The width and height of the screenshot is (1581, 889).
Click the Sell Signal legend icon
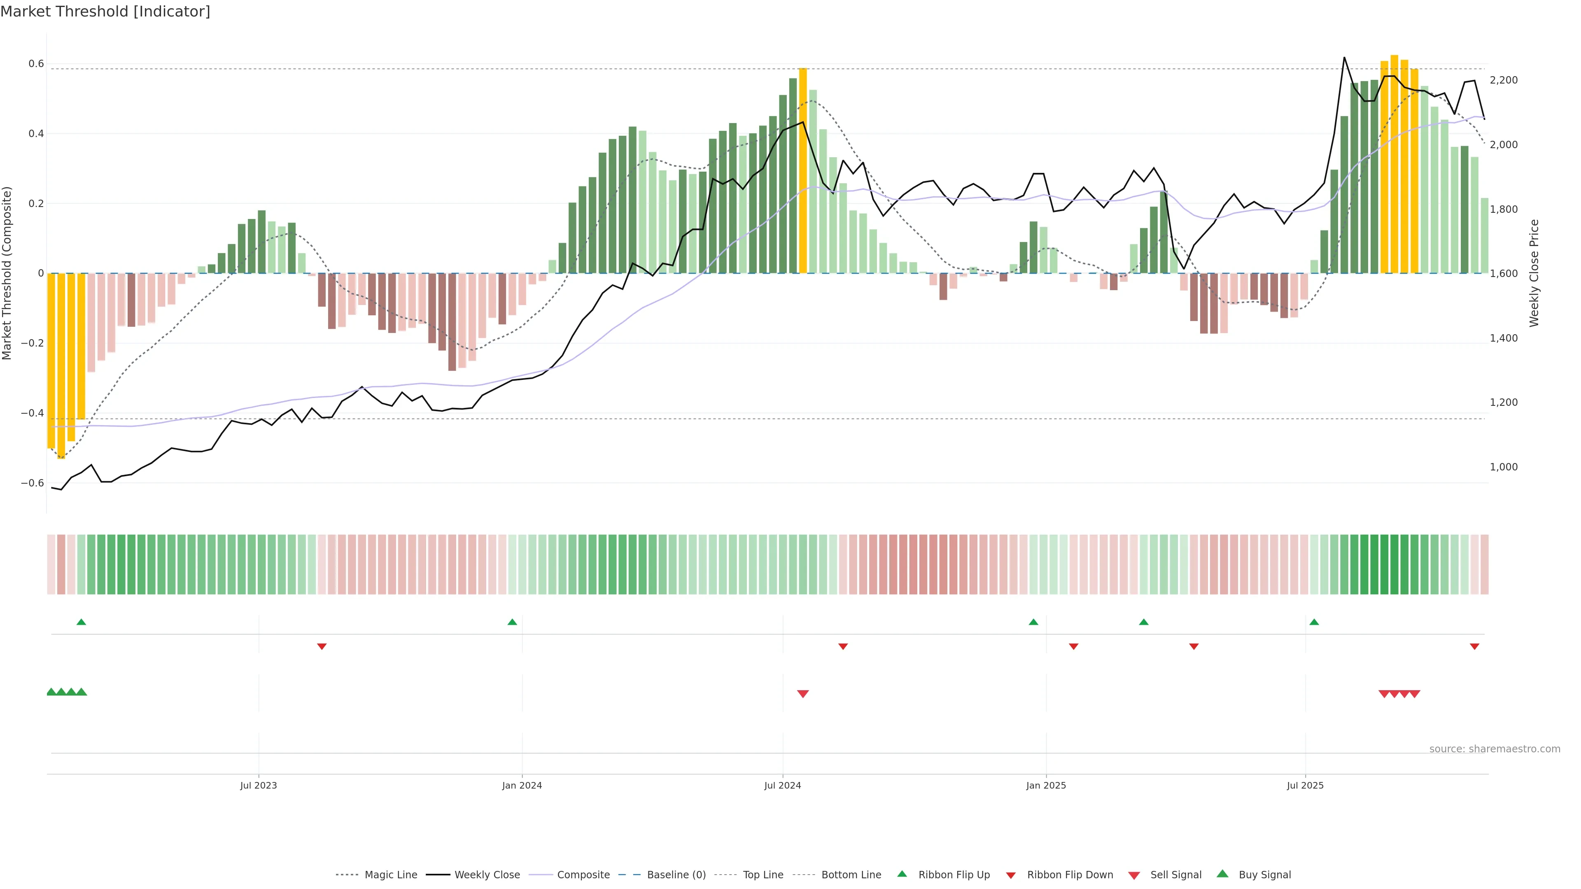(1134, 875)
